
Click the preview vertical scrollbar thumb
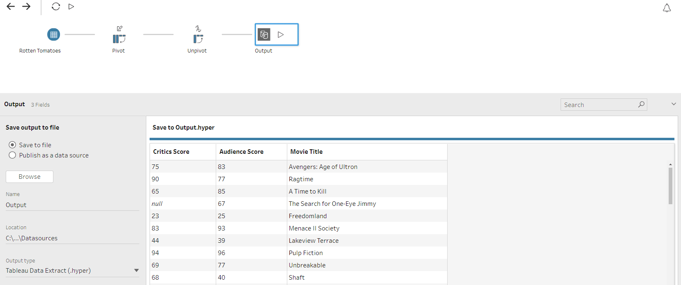click(x=670, y=186)
